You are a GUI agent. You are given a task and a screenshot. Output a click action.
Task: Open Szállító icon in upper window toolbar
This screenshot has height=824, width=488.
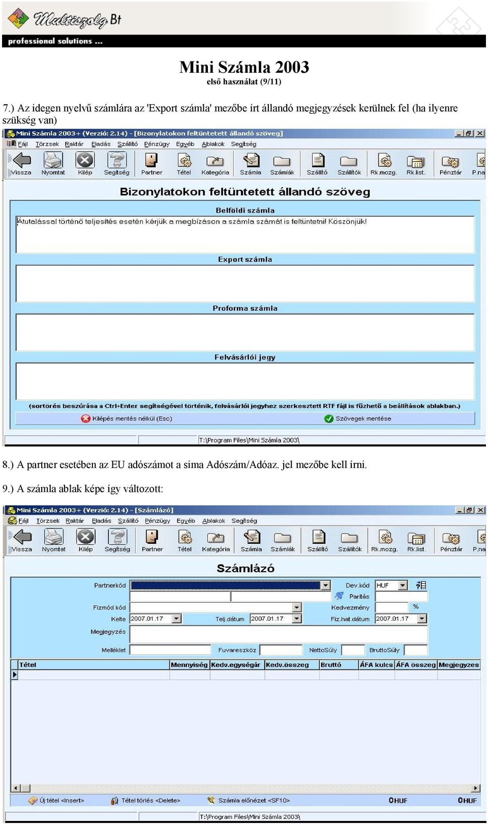(x=318, y=160)
